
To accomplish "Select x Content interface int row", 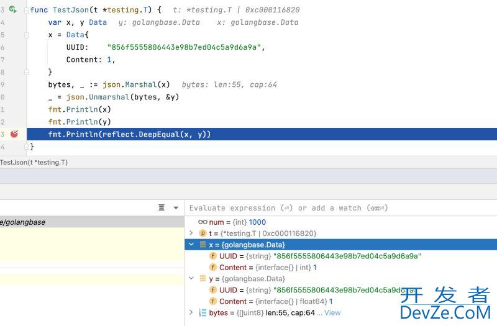I will (340, 268).
